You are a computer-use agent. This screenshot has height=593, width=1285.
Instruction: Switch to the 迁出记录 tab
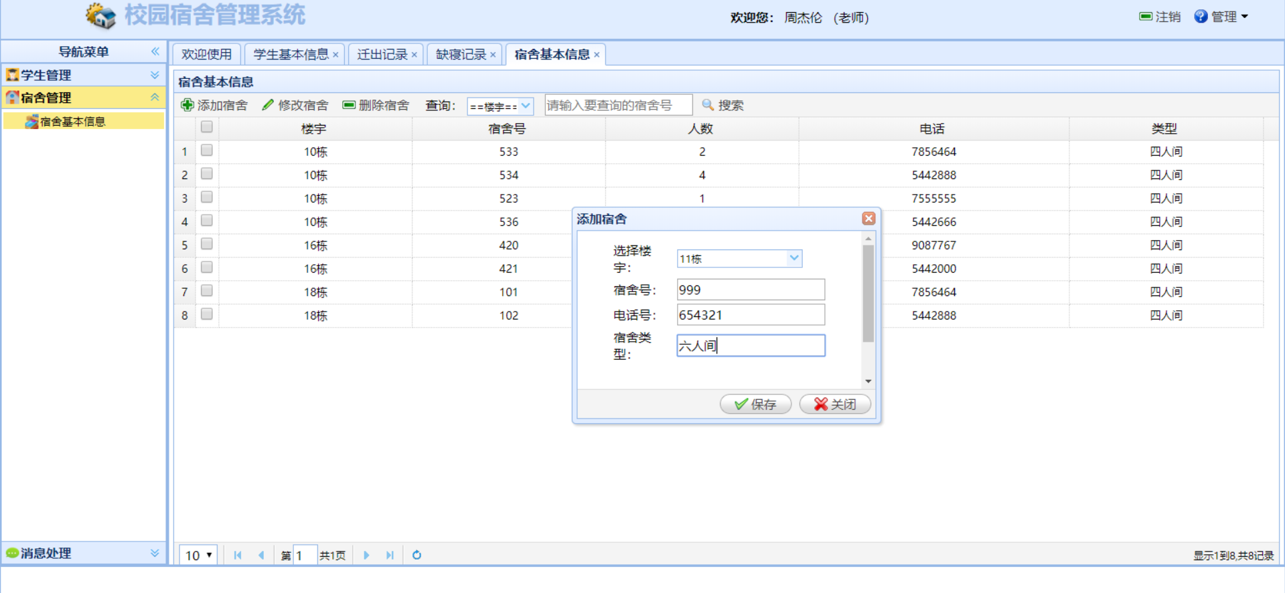pyautogui.click(x=382, y=54)
